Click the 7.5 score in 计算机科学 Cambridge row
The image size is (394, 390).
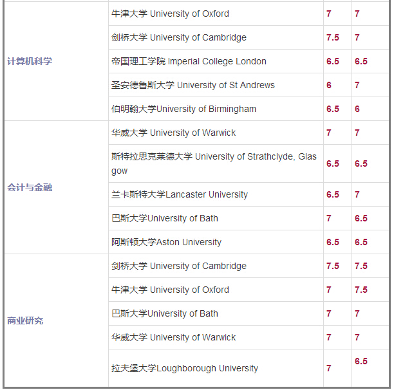pos(333,37)
